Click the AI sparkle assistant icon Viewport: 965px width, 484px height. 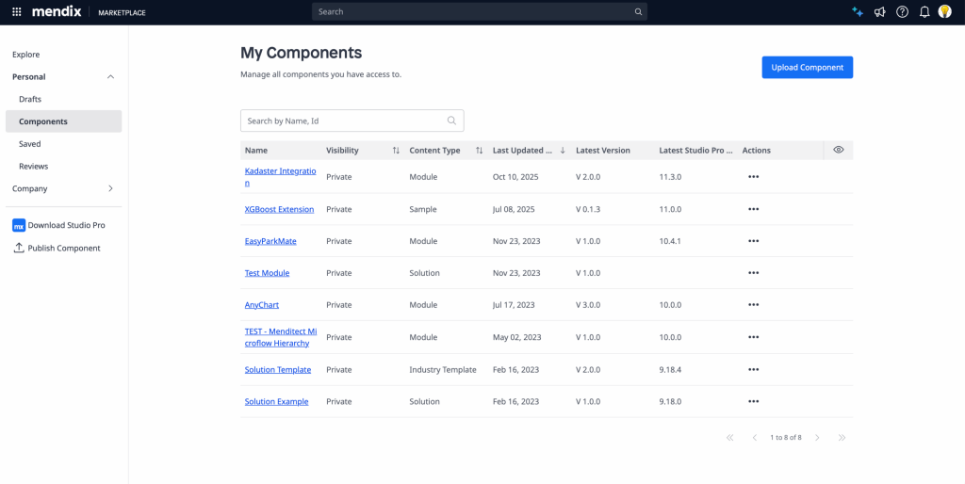(x=857, y=12)
